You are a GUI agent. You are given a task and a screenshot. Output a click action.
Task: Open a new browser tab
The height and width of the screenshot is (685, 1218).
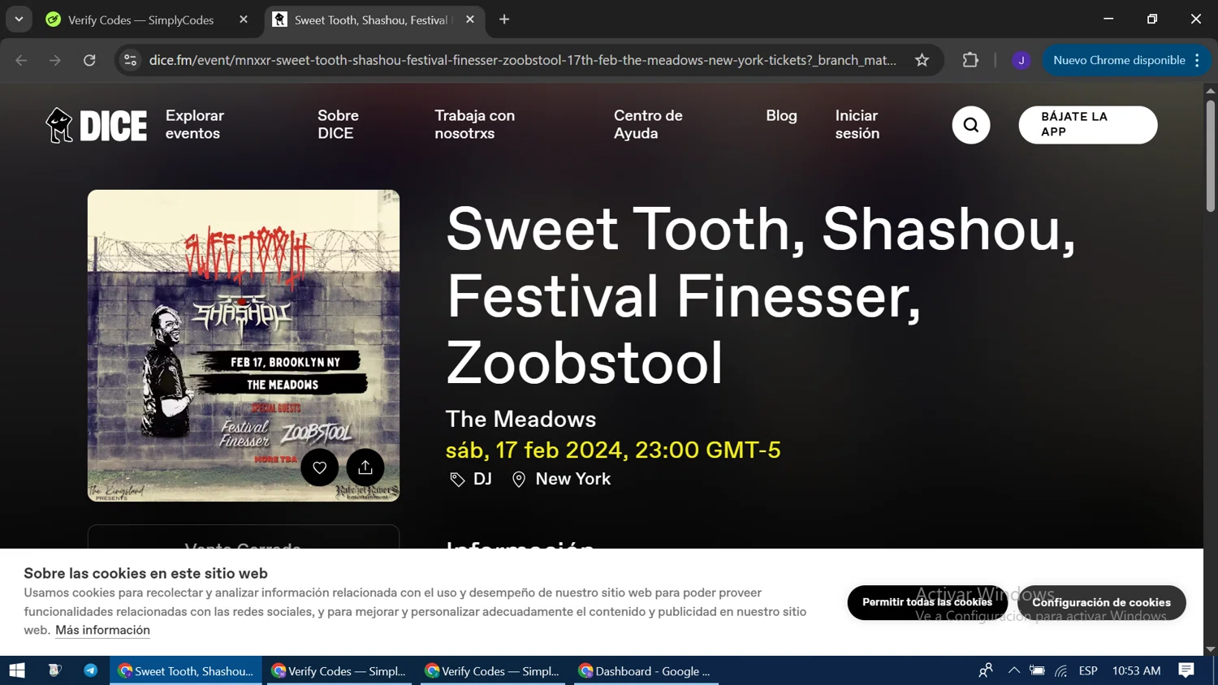504,19
